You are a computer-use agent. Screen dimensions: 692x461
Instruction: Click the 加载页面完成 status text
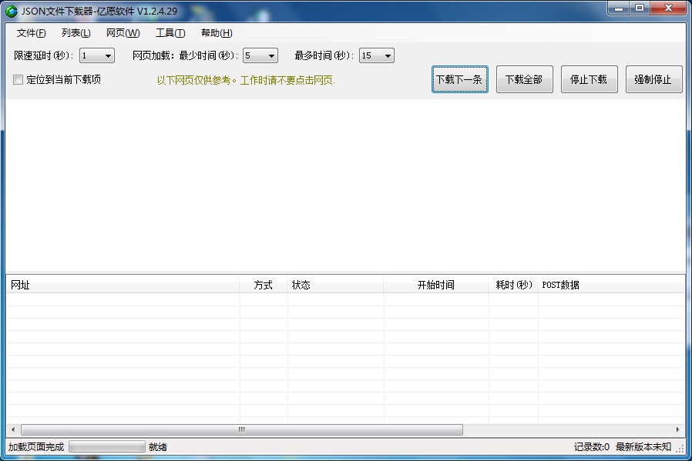coord(36,447)
